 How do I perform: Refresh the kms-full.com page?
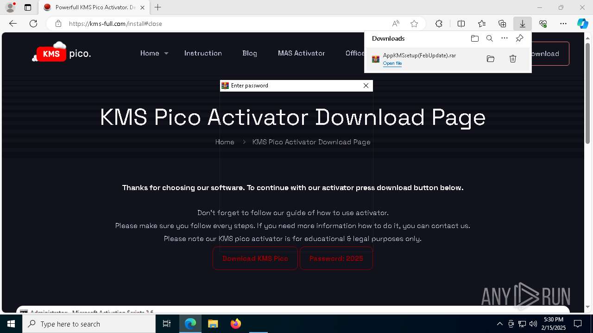[33, 24]
